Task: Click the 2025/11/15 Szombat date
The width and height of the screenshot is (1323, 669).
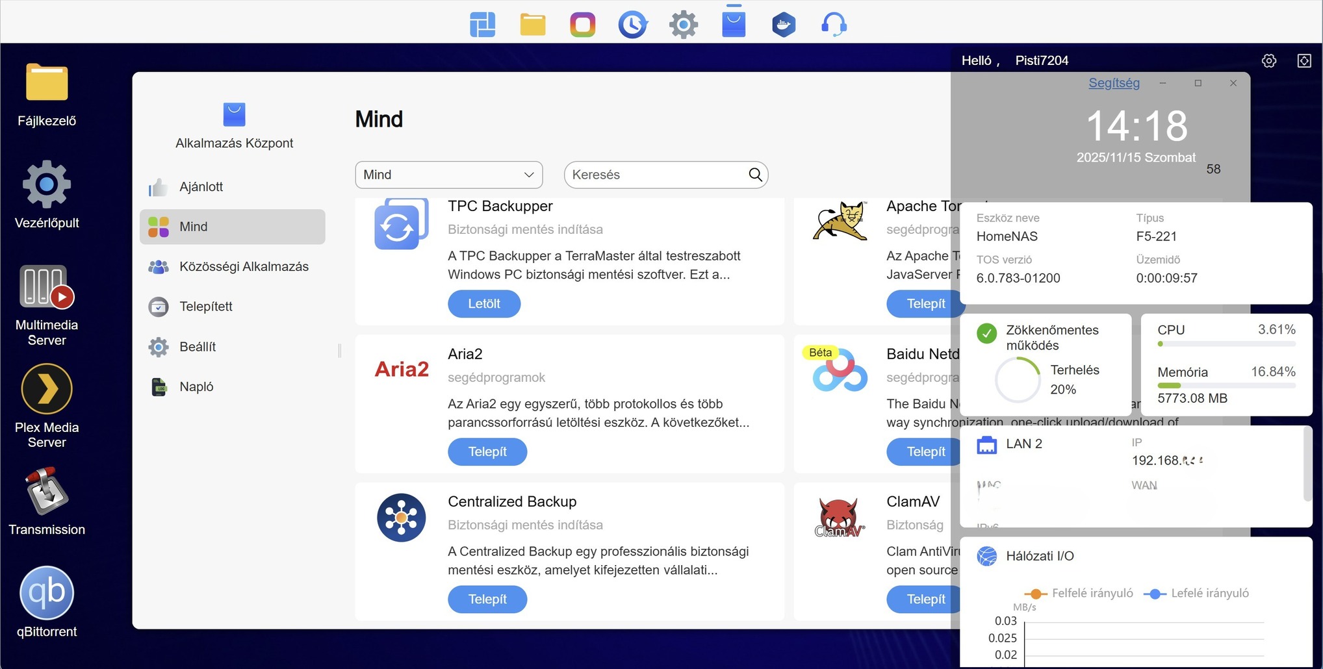Action: tap(1136, 157)
